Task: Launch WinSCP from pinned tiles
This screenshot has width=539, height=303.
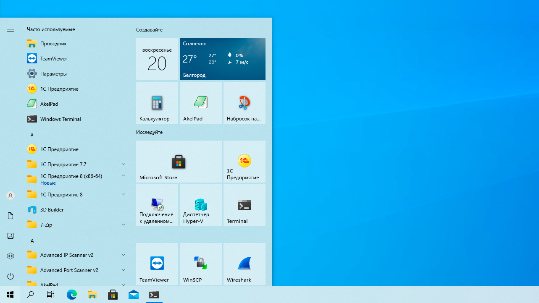Action: coord(200,264)
